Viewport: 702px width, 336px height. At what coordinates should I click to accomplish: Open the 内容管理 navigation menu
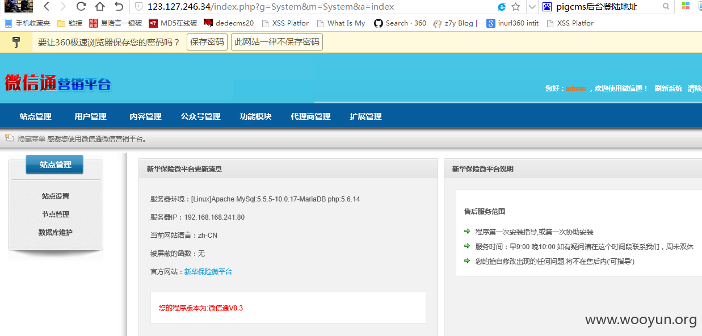pos(145,116)
